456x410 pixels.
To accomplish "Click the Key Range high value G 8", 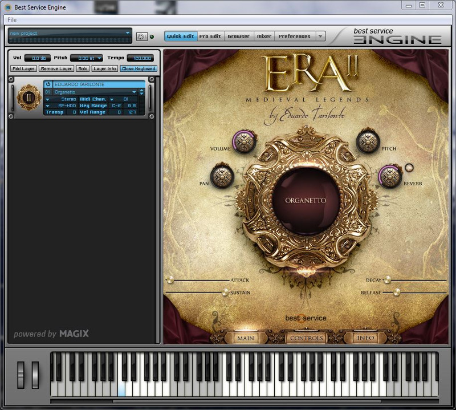I will [132, 105].
